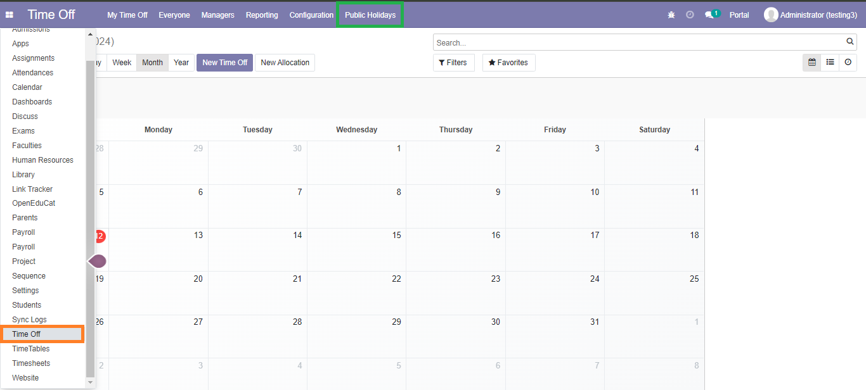Select the calendar cell for day 27
The width and height of the screenshot is (866, 390).
158,336
